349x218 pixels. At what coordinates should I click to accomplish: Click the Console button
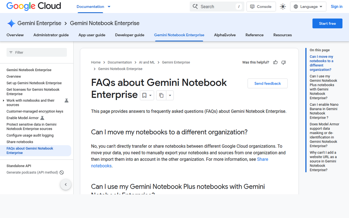pyautogui.click(x=261, y=7)
